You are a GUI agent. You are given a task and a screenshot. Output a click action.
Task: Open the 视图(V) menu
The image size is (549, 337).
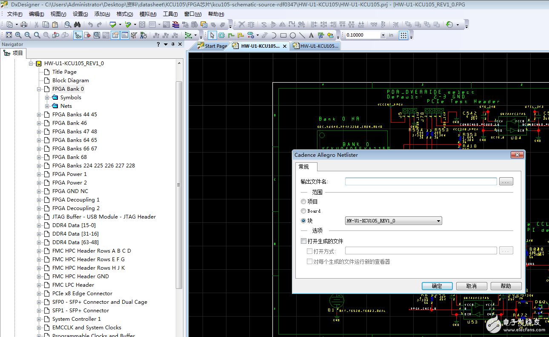(58, 14)
